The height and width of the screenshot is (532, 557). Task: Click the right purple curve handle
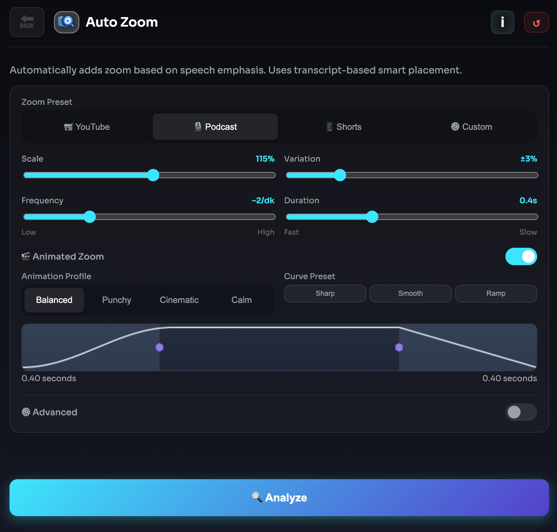[x=399, y=347]
